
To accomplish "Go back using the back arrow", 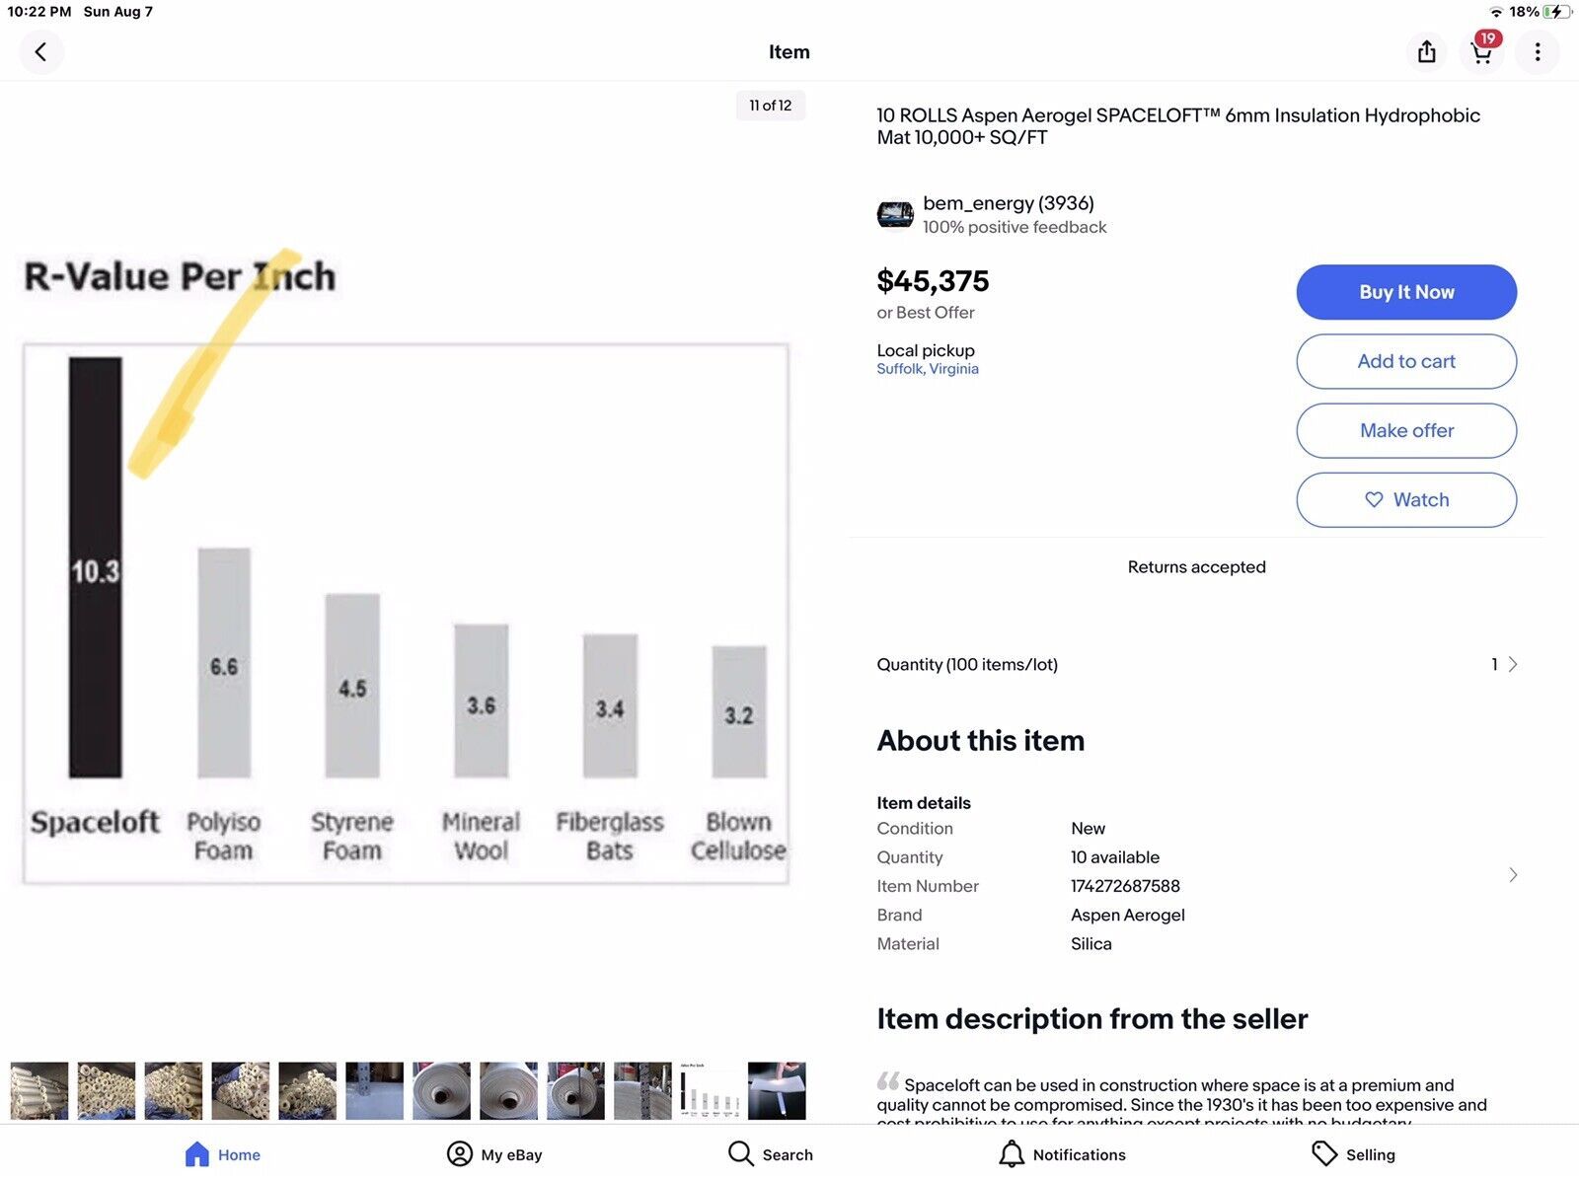I will point(40,51).
